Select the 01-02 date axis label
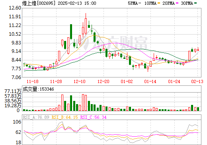 127,81
